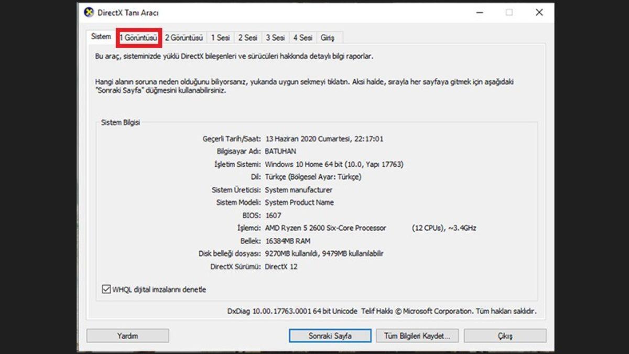Click the Yardım button
629x354 pixels.
(127, 336)
